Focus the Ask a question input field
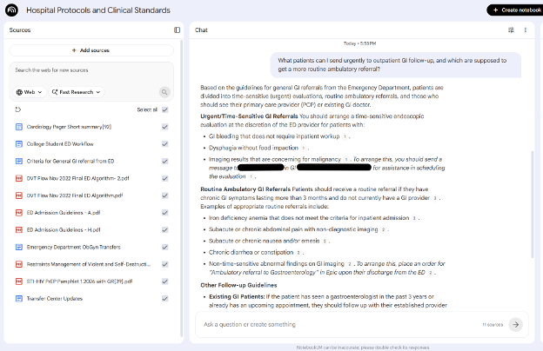Screen dimensions: 543x351 339,324
